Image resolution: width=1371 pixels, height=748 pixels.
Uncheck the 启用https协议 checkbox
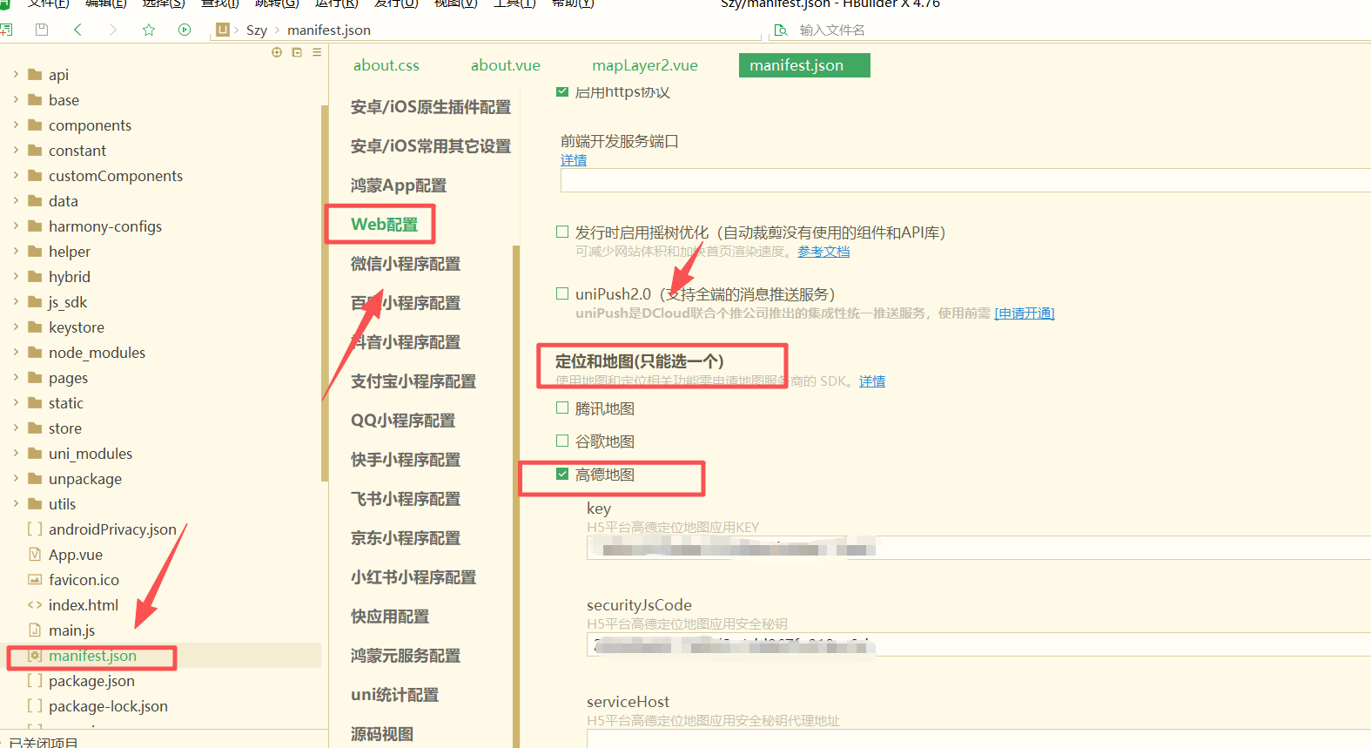pyautogui.click(x=562, y=91)
